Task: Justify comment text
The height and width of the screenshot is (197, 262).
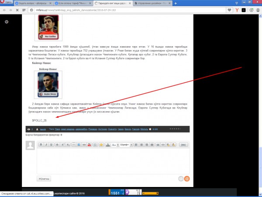Action: tap(152, 145)
